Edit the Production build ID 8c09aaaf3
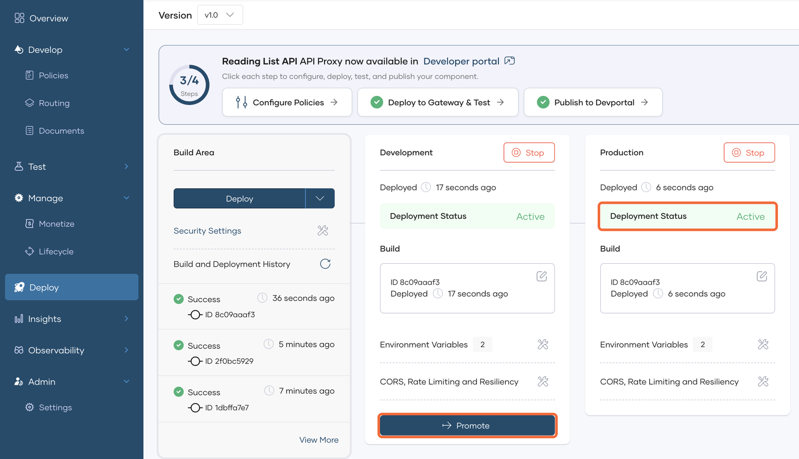The image size is (799, 459). (762, 276)
